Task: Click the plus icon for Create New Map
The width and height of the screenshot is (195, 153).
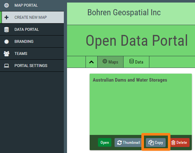Action: [x=6, y=17]
